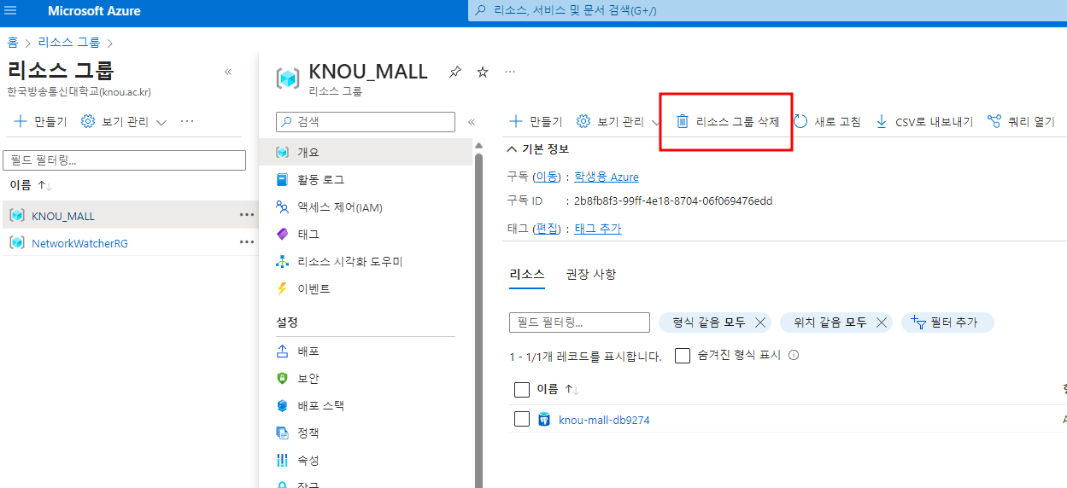Viewport: 1067px width, 488px height.
Task: Collapse the resource menu with double chevron
Action: (472, 122)
